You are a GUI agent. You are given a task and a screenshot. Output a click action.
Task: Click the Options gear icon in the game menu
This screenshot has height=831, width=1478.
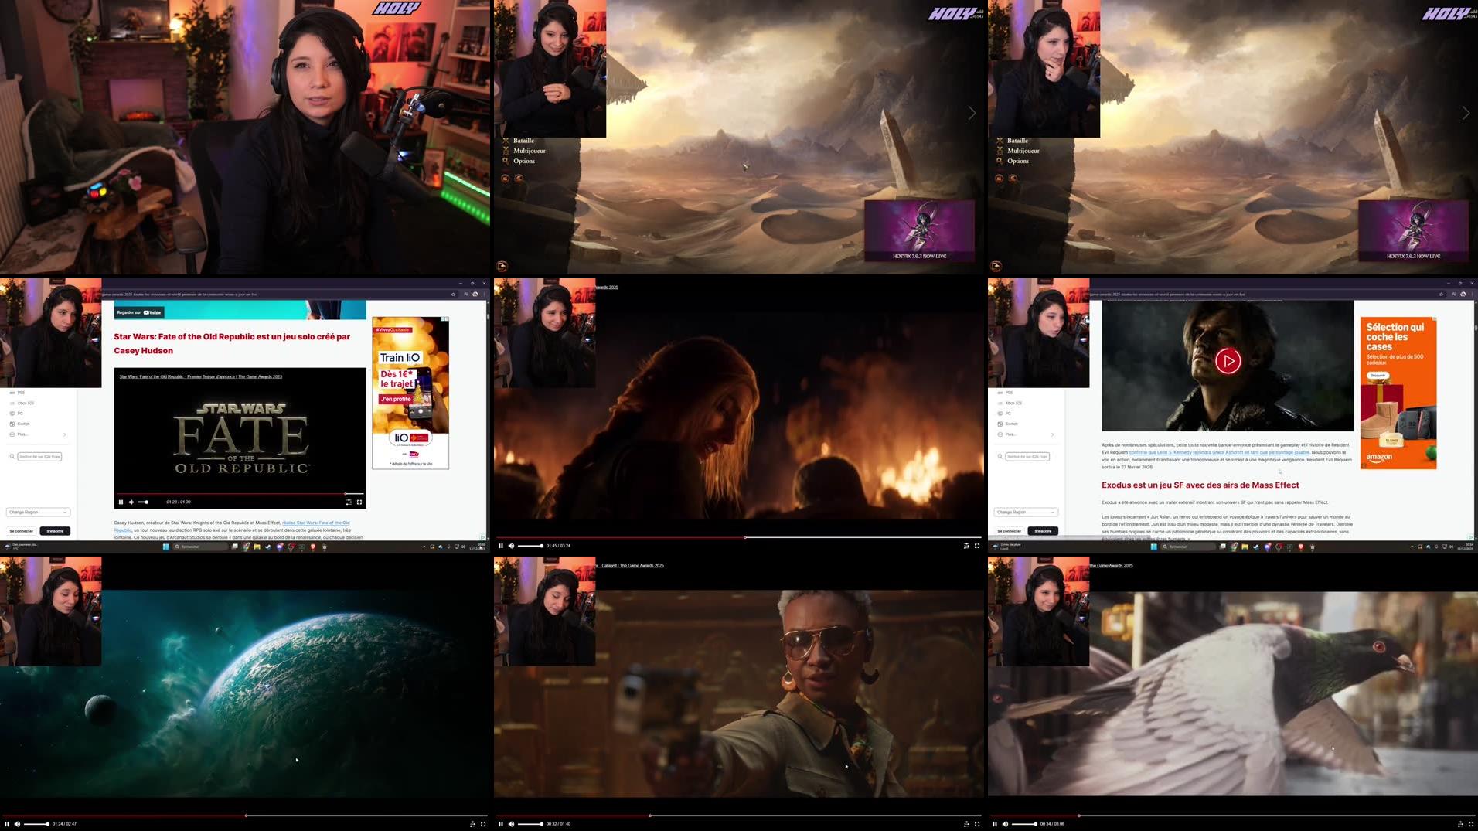click(x=506, y=161)
